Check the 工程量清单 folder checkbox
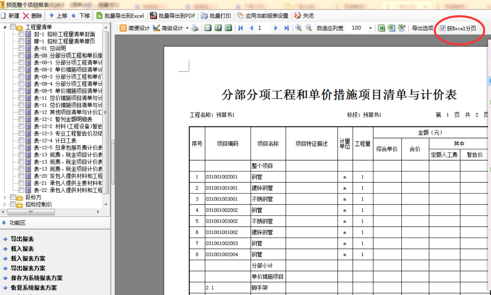 pos(13,27)
